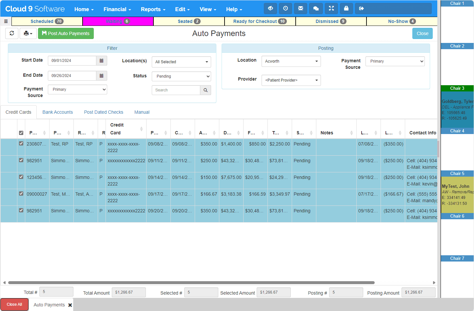Uncheck the first row checkbox for Test, RP
This screenshot has height=311, width=474.
tap(21, 144)
